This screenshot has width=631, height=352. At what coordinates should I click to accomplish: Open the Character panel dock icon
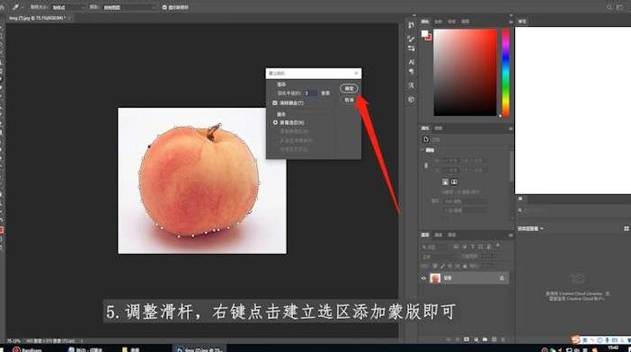(412, 62)
